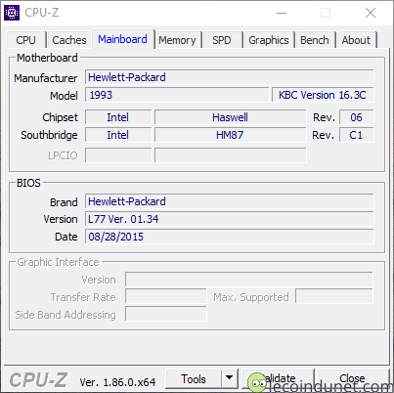Show the About tab

[x=356, y=40]
